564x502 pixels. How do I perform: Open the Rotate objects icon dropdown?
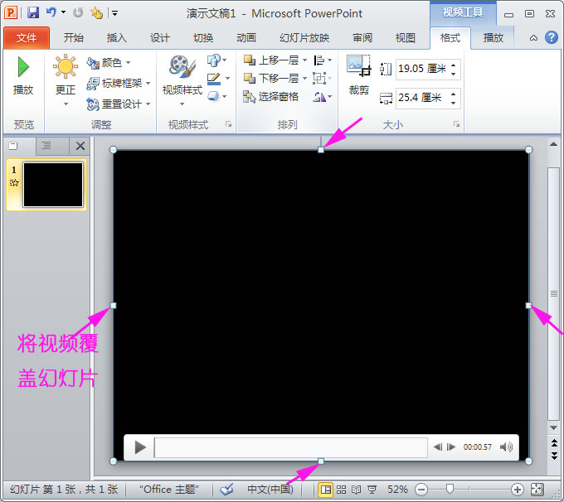(323, 96)
